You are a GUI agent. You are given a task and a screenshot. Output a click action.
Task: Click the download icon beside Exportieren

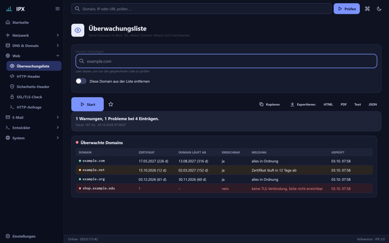292,104
